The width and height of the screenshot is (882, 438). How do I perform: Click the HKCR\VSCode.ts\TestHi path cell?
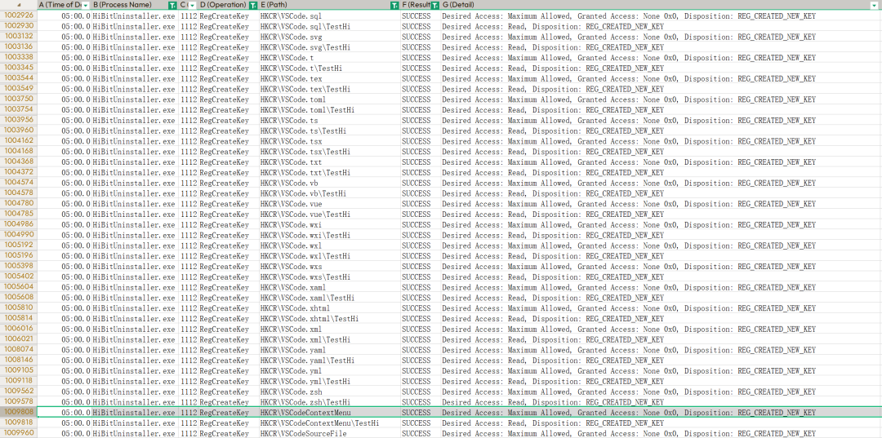(330, 131)
